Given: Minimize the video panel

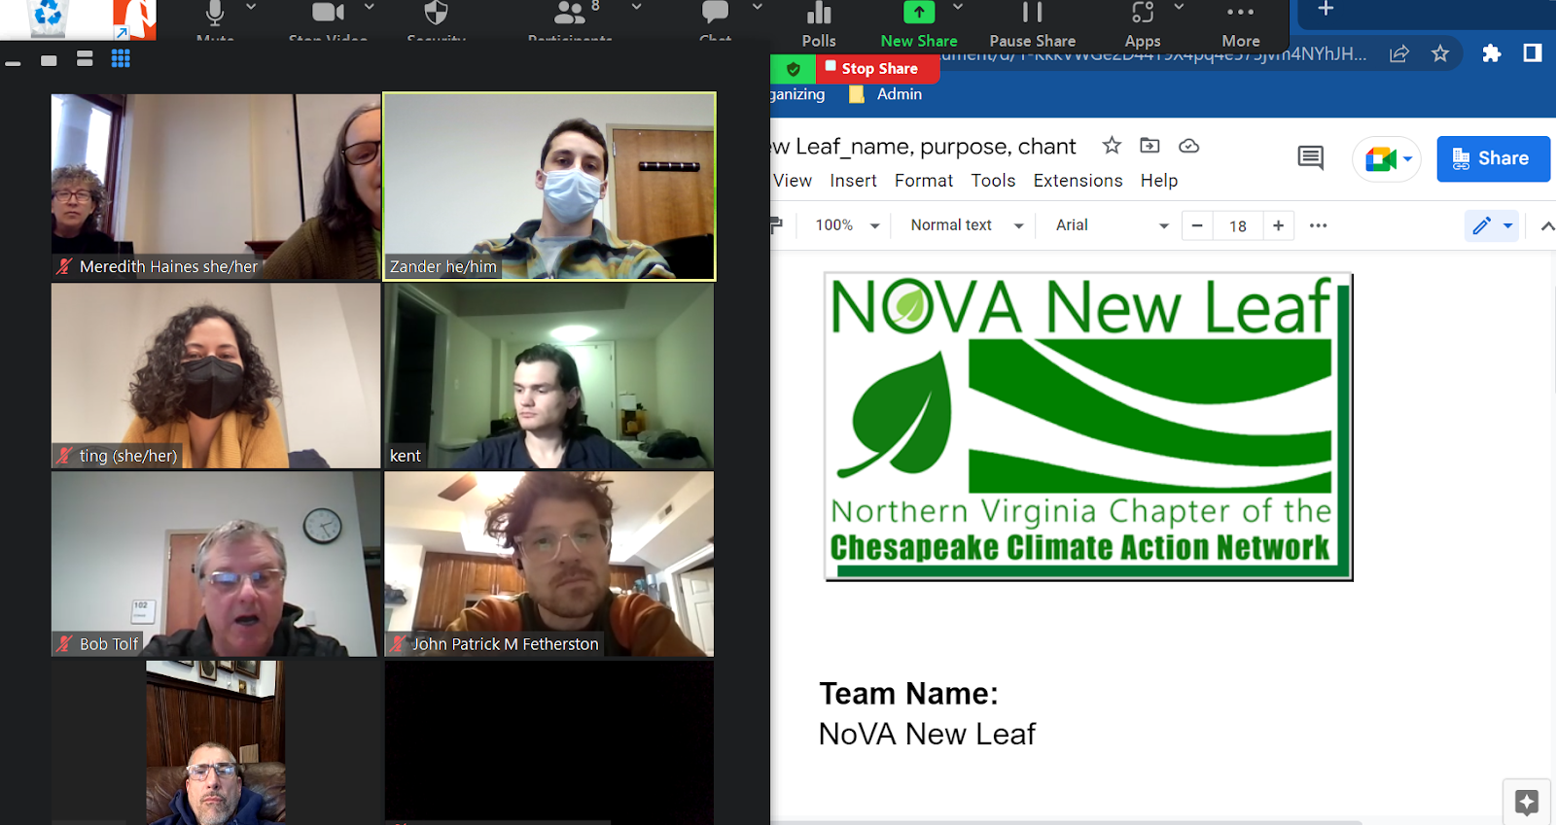Looking at the screenshot, I should pyautogui.click(x=13, y=62).
